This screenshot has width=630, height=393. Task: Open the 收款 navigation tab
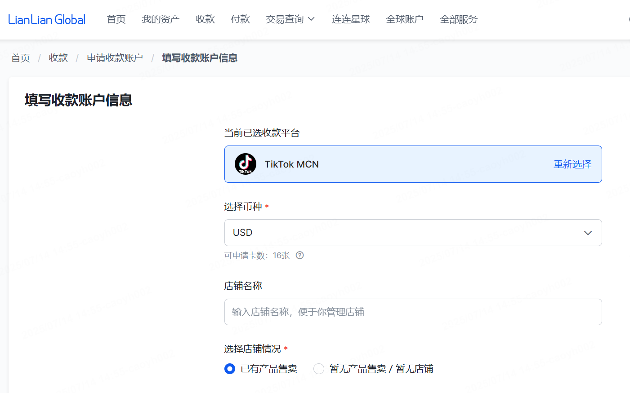point(205,19)
